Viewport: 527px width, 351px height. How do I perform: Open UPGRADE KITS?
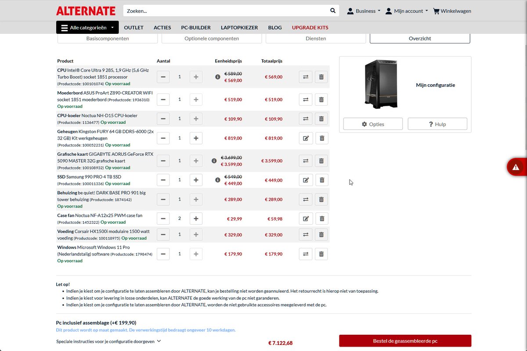(x=310, y=27)
